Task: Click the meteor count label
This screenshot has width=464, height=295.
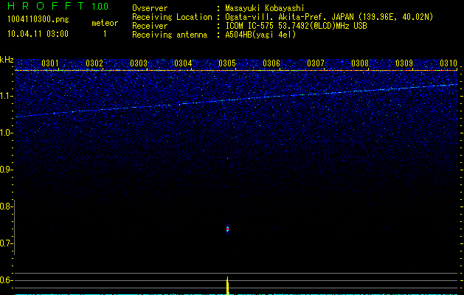Action: [x=104, y=23]
